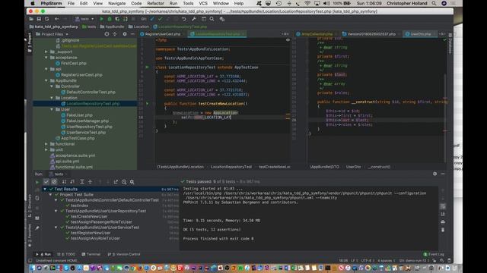Rerun tests with the Run panel play icon
Image resolution: width=487 pixels, height=273 pixels.
tap(37, 182)
